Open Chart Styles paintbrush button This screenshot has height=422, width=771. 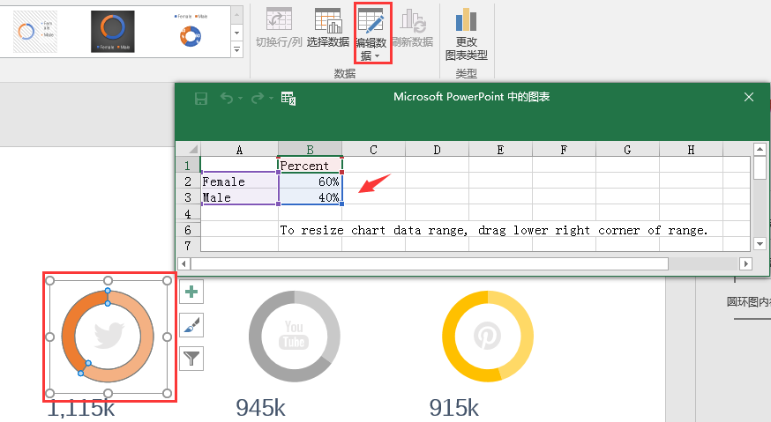pos(191,325)
